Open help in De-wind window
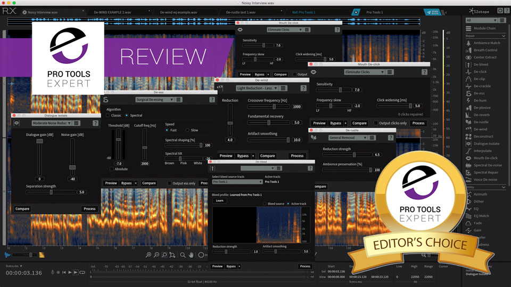Screen dimensions: 511x287 tap(303, 88)
